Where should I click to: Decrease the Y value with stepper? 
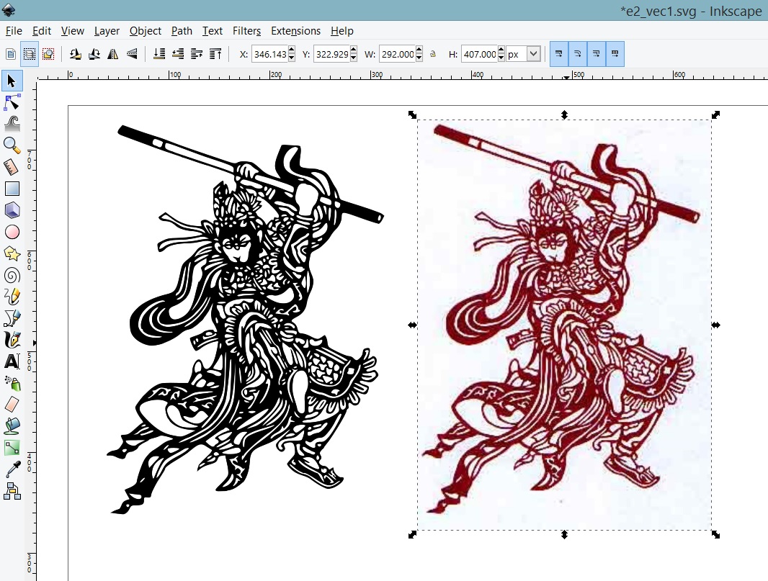click(354, 58)
